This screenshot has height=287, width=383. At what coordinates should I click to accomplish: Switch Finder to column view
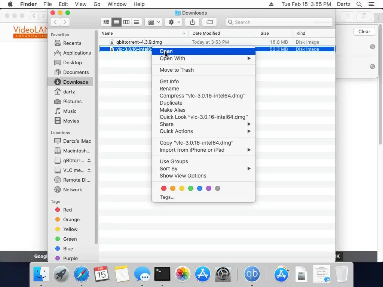(126, 22)
